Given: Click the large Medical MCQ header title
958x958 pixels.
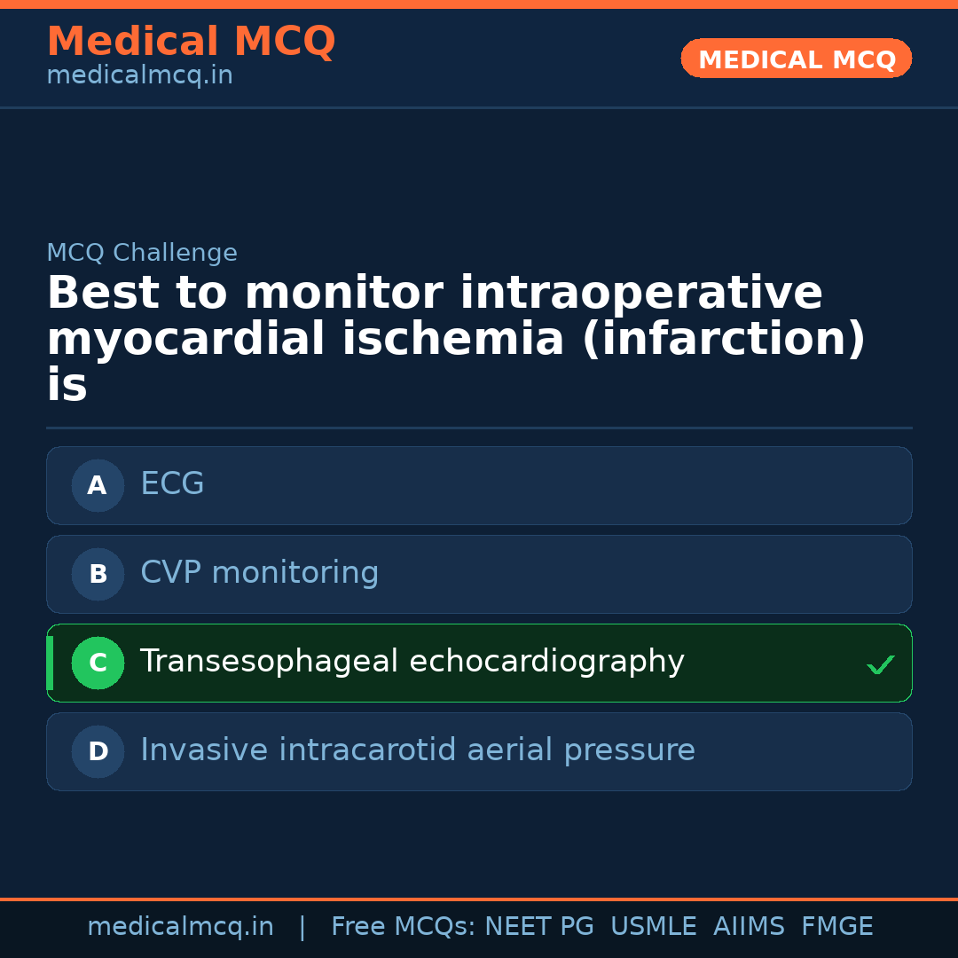Looking at the screenshot, I should (191, 42).
